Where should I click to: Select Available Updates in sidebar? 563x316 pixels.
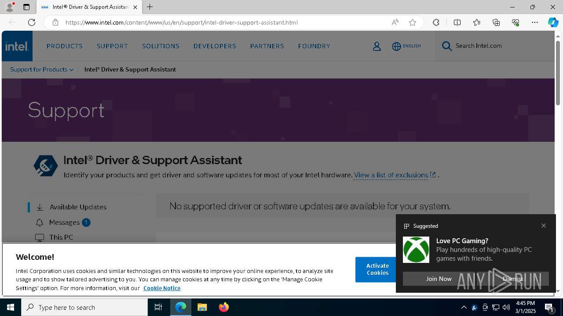[x=78, y=207]
